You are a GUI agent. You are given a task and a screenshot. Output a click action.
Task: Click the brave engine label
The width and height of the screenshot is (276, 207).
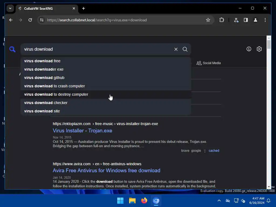(185, 151)
